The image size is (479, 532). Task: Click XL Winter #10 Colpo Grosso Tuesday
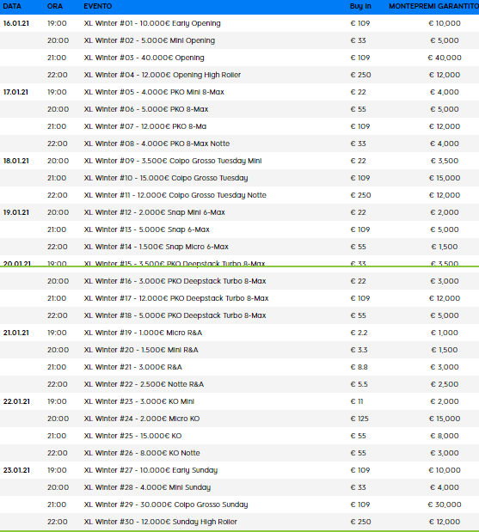pyautogui.click(x=166, y=178)
